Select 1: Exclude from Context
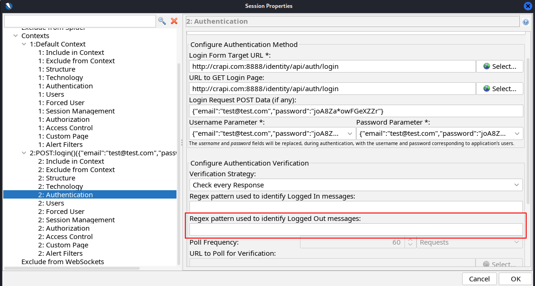This screenshot has width=535, height=286. point(77,61)
